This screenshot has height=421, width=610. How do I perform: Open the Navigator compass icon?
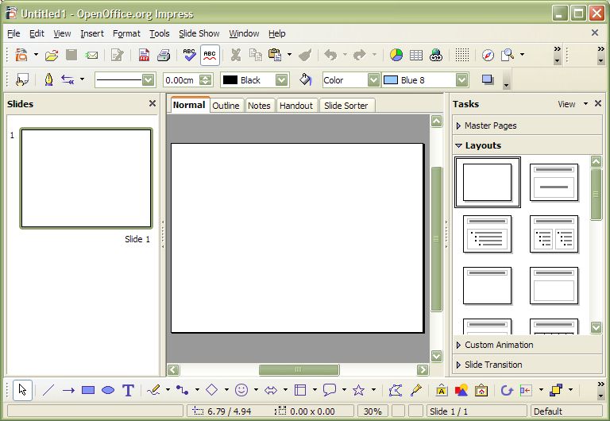(x=488, y=55)
